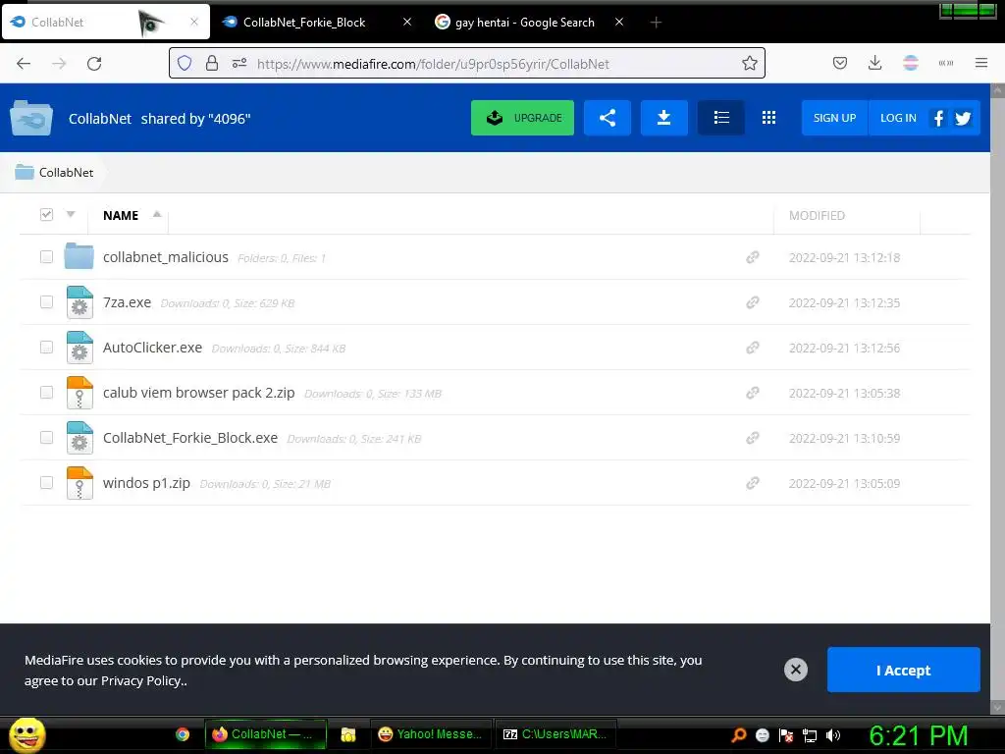The image size is (1005, 754).
Task: Open CollabNet_Forkie_Block.exe file link
Action: coord(190,438)
